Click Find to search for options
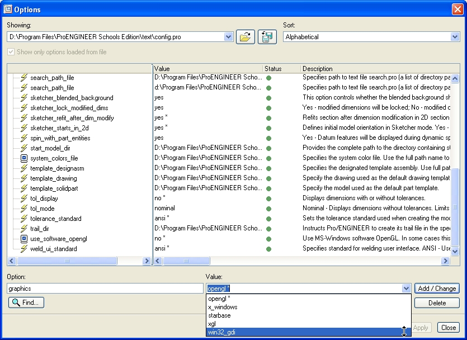Screen dimensions: 467x340 [26, 303]
